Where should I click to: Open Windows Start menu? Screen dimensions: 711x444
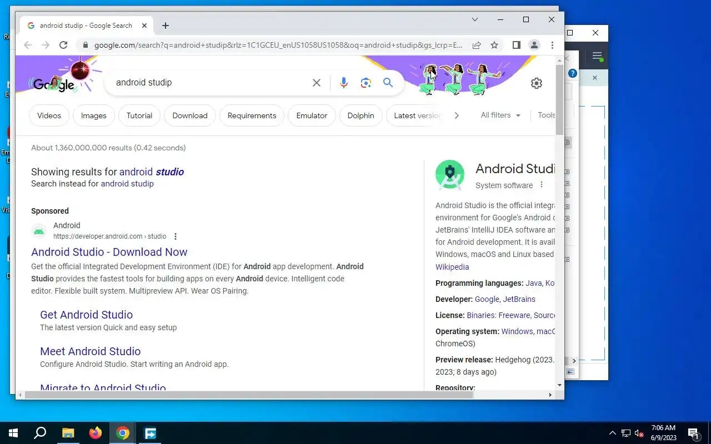click(13, 433)
